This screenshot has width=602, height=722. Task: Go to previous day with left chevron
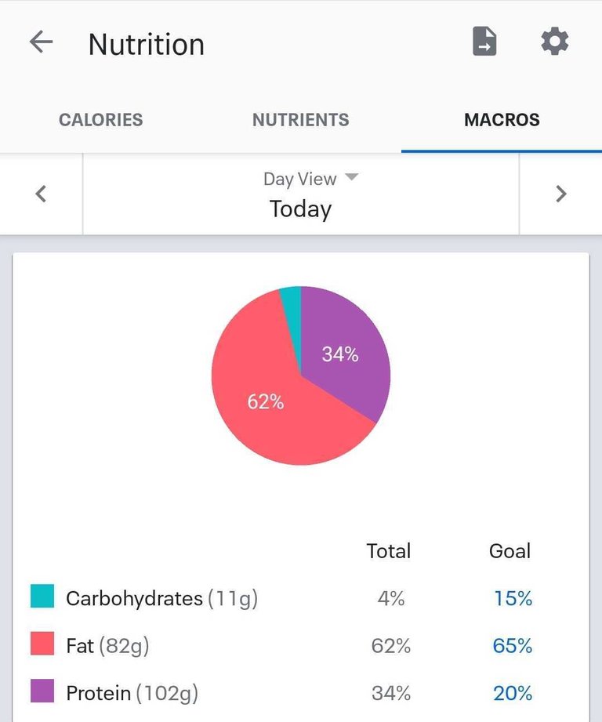point(41,194)
